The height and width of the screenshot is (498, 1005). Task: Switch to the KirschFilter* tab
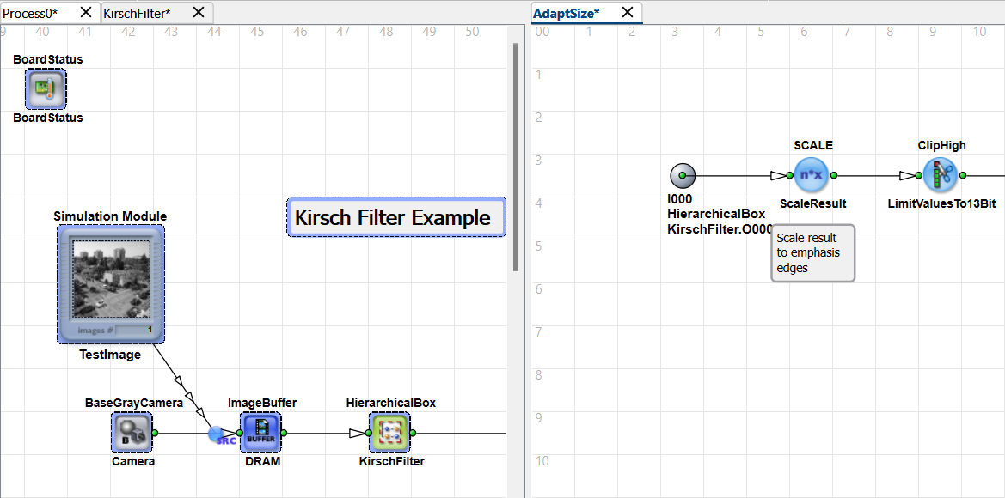point(137,12)
